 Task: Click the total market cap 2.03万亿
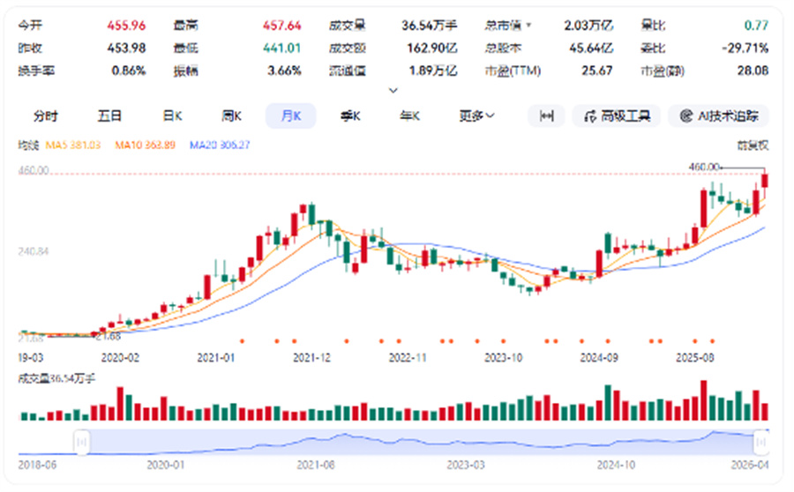coord(588,25)
